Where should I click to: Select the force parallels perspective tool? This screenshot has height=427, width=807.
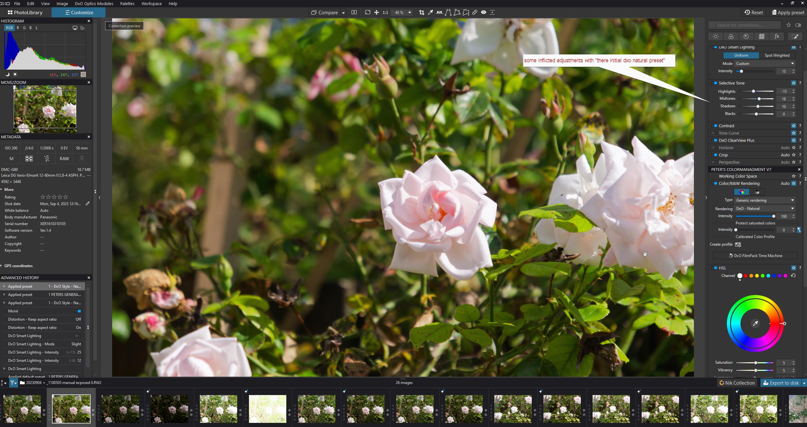click(448, 12)
